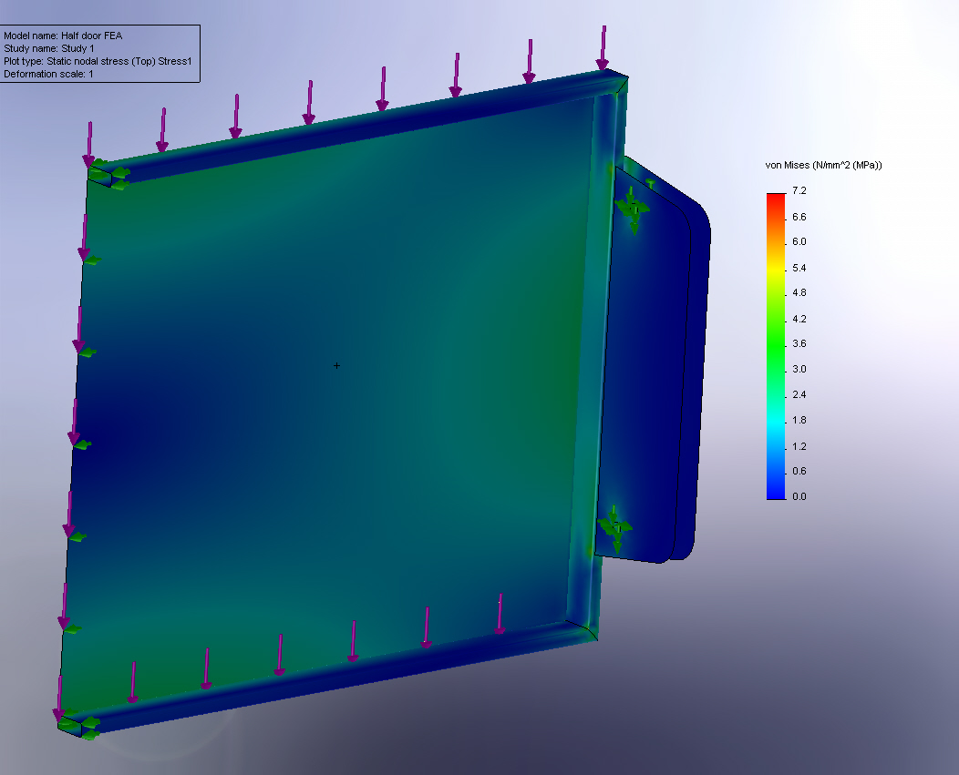This screenshot has width=959, height=775.
Task: Click the crosshair rotation marker on the panel
Action: coord(336,365)
